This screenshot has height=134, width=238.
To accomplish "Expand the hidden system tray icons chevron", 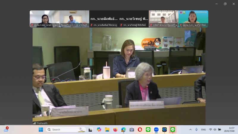I will coord(190,130).
